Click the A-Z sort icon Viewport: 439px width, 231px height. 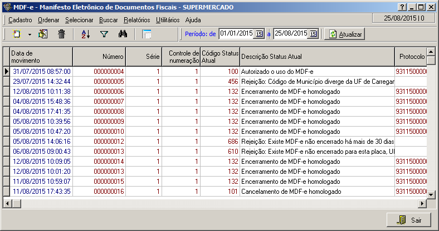85,34
